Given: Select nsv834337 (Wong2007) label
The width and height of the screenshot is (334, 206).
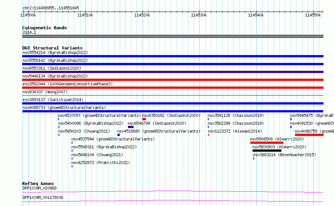Looking at the screenshot, I should pos(45,92).
